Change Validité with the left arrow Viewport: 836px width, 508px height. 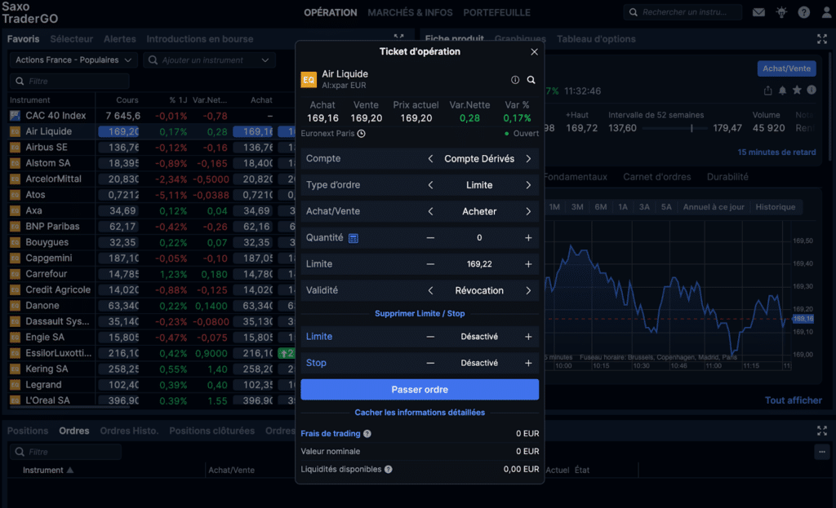(x=430, y=291)
